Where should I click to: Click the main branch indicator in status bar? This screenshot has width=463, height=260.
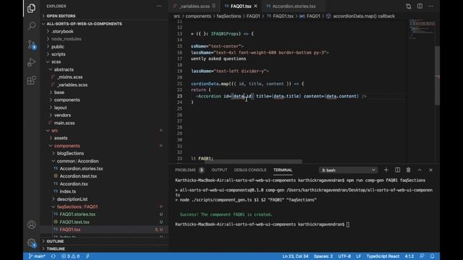tap(37, 256)
